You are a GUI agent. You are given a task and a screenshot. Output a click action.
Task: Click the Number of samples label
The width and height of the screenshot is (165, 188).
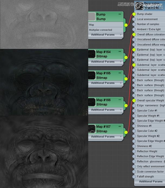(x=148, y=24)
